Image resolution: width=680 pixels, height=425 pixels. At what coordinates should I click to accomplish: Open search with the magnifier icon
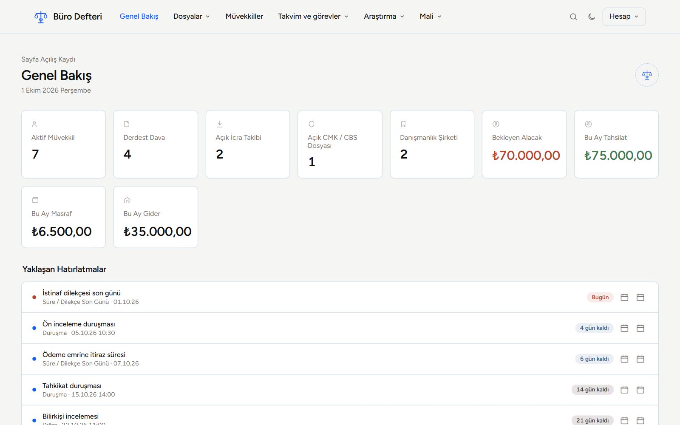coord(573,17)
